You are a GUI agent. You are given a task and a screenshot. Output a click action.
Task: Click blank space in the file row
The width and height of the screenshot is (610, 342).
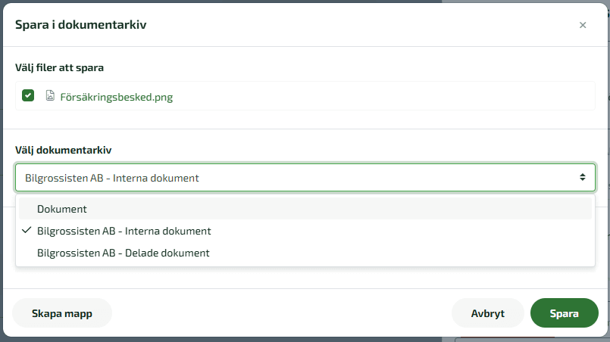379,96
